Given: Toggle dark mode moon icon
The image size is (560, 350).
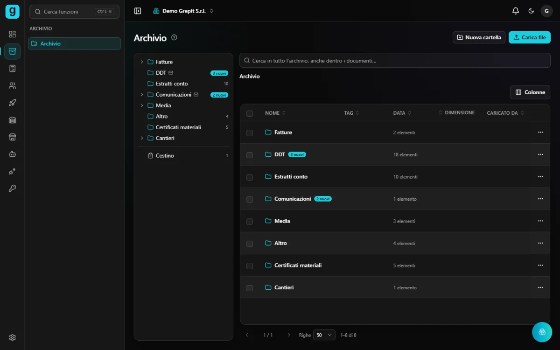Looking at the screenshot, I should (x=531, y=11).
